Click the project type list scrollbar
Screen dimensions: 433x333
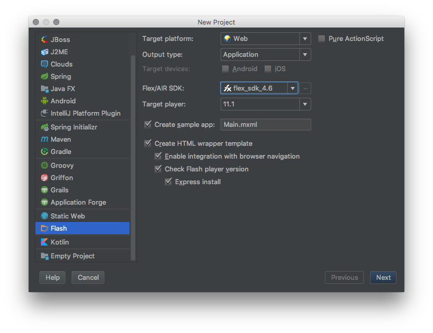pyautogui.click(x=133, y=157)
